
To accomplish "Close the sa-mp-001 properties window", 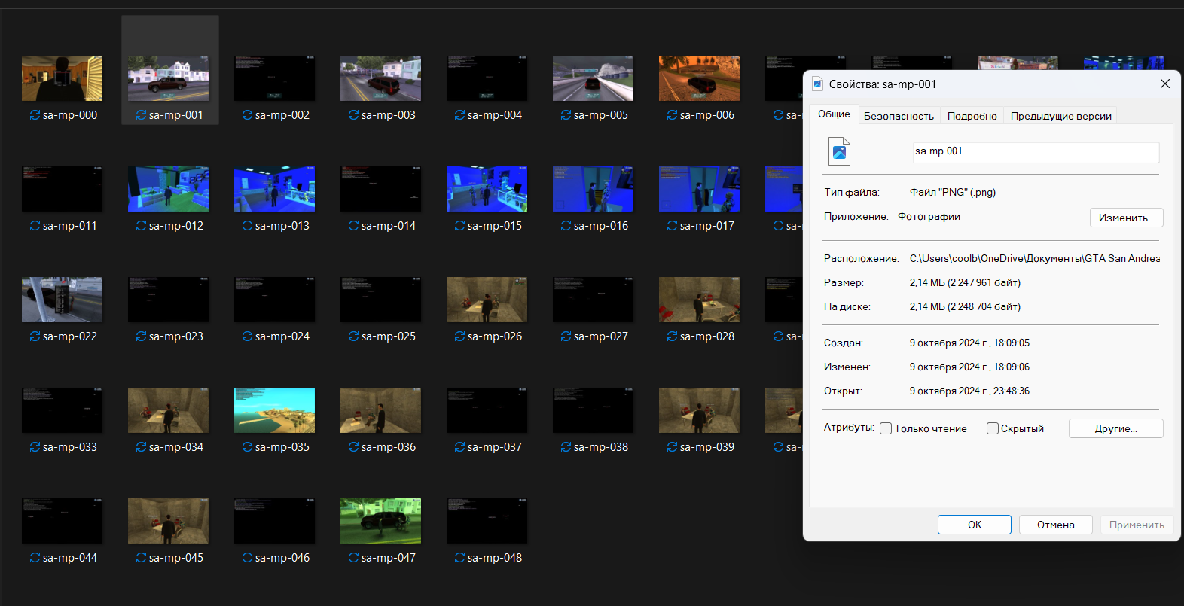I will click(1164, 84).
